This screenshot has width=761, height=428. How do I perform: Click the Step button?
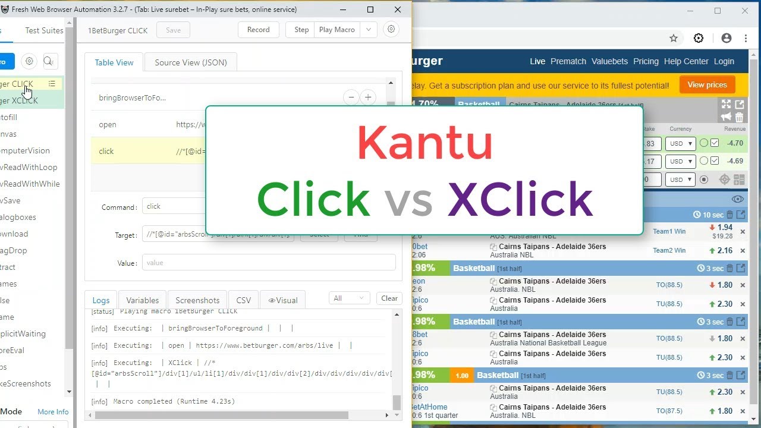point(301,30)
